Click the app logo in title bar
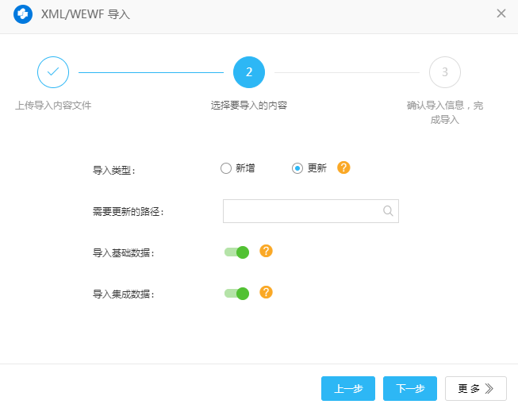 [x=22, y=13]
